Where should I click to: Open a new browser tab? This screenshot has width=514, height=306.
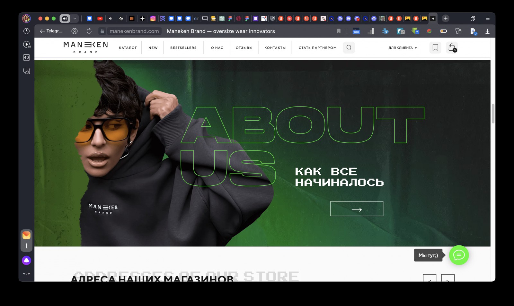[446, 19]
